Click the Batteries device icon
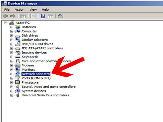 [18, 27]
